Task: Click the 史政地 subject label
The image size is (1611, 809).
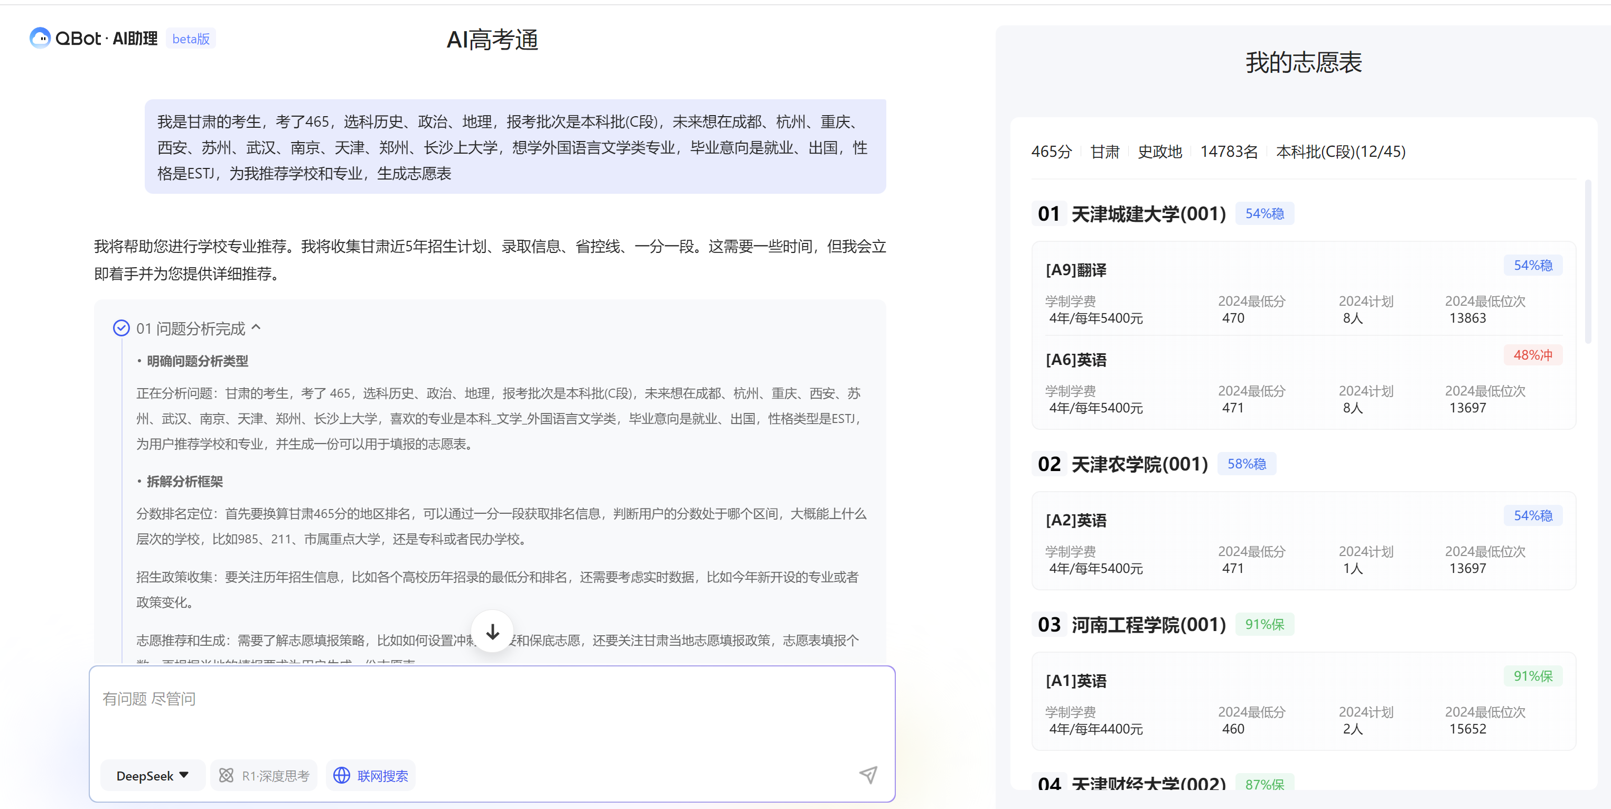Action: (x=1159, y=152)
